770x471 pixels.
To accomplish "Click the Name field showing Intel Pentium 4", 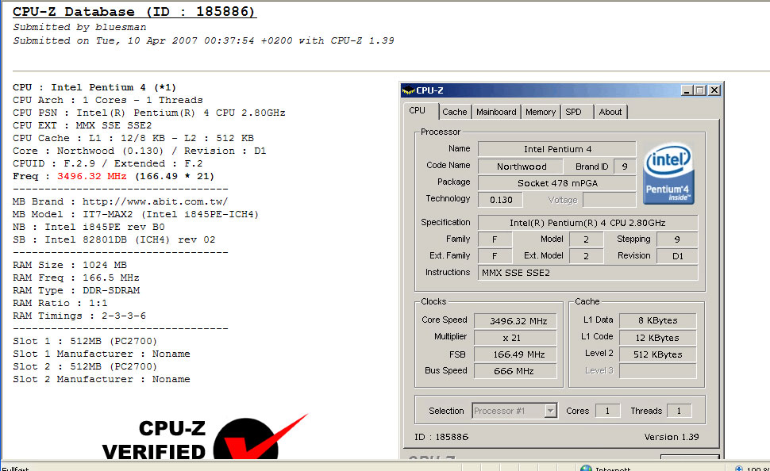I will point(557,149).
